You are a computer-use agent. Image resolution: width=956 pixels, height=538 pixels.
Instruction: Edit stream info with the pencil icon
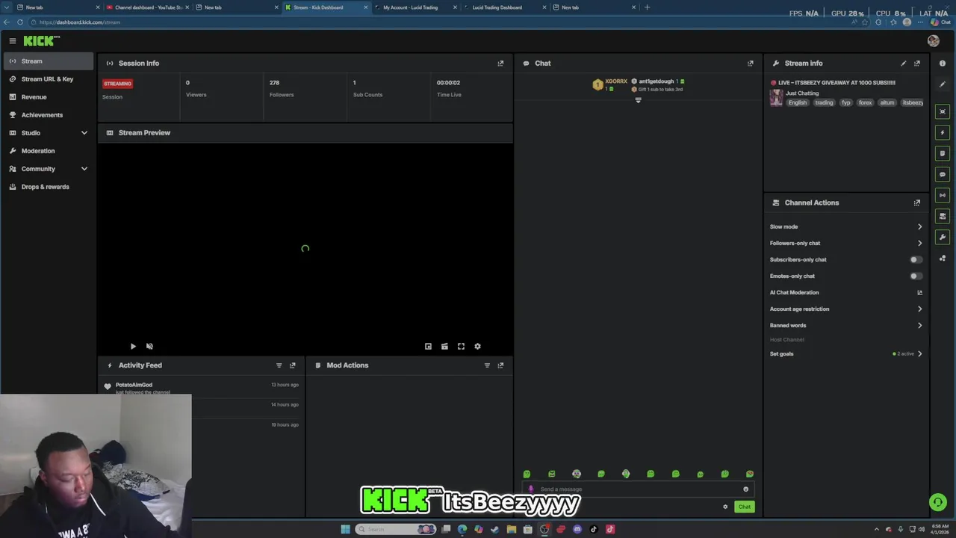(904, 64)
